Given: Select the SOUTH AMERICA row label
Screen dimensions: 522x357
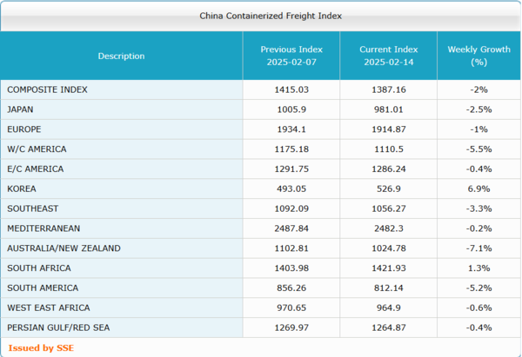Looking at the screenshot, I should 43,288.
